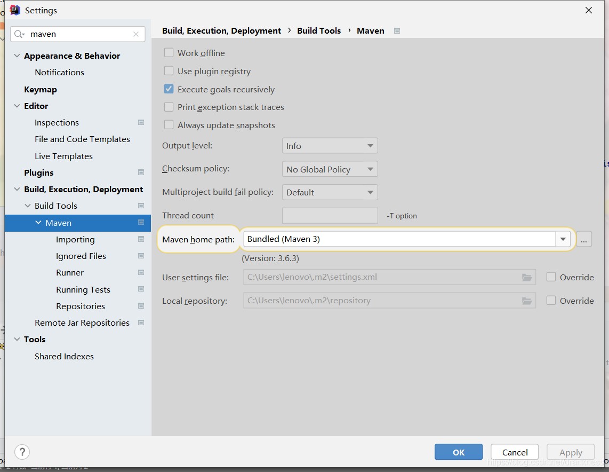Screen dimensions: 609x472
Task: Click the project settings icon beside Remote Jar Repositories
Action: click(141, 322)
